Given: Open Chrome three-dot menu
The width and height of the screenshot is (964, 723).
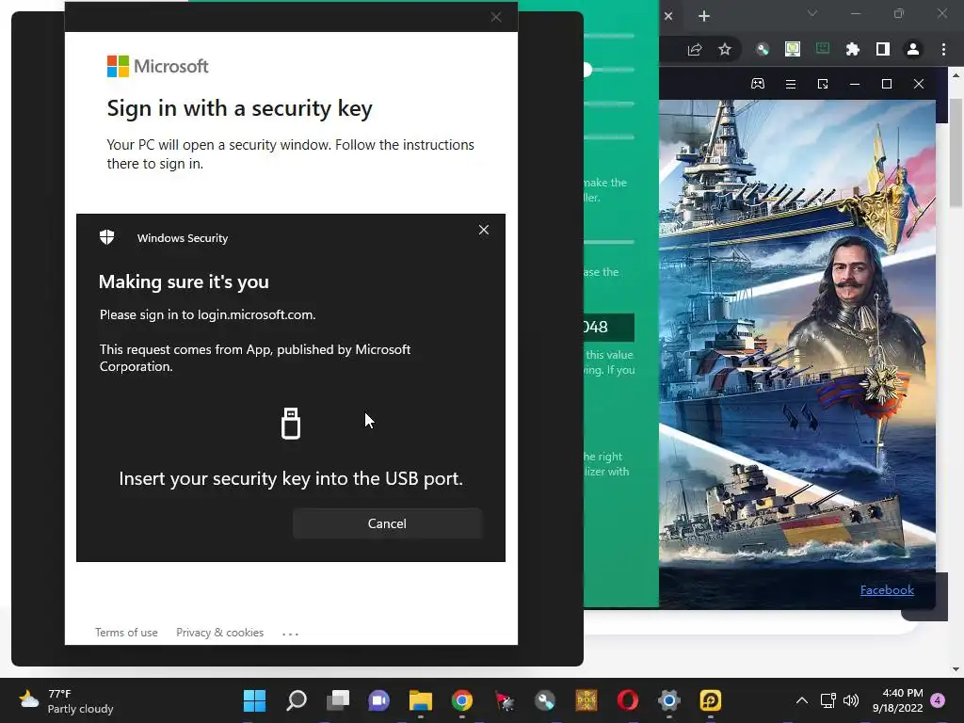Looking at the screenshot, I should tap(943, 50).
